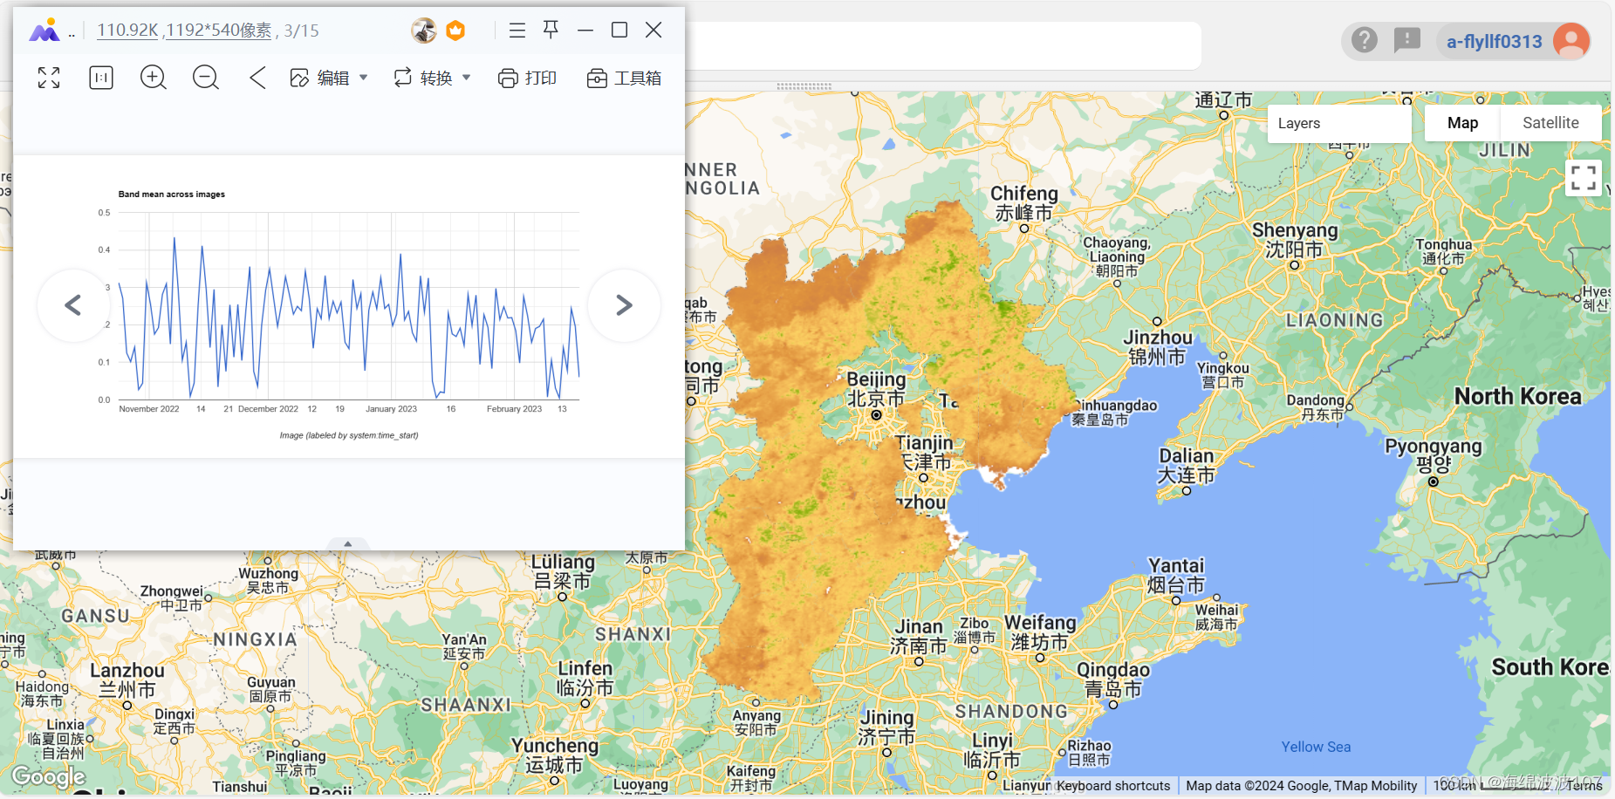Go to the previous image
This screenshot has height=799, width=1615.
(x=73, y=305)
